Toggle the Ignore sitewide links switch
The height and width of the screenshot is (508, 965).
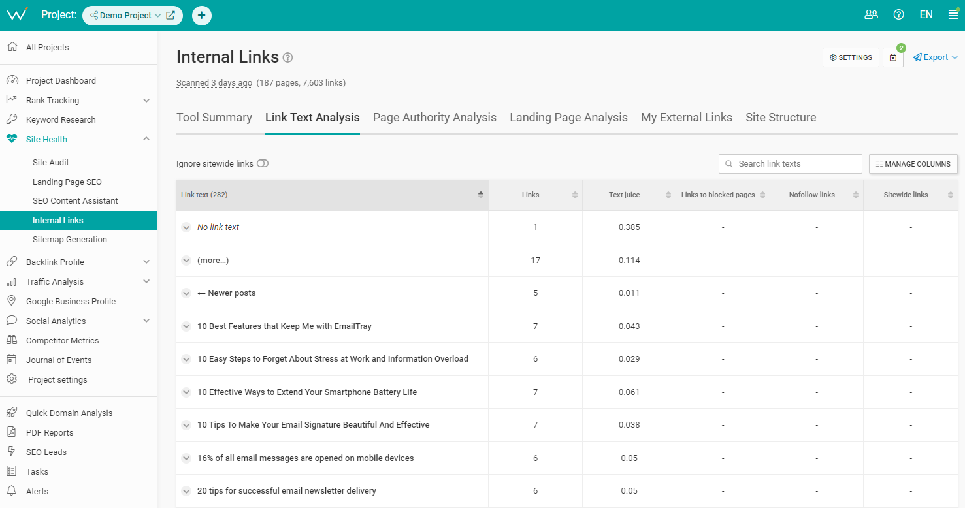[x=263, y=164]
